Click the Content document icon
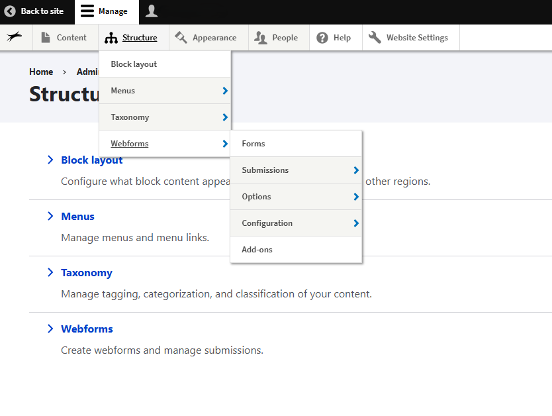Image resolution: width=552 pixels, height=416 pixels. pos(46,37)
